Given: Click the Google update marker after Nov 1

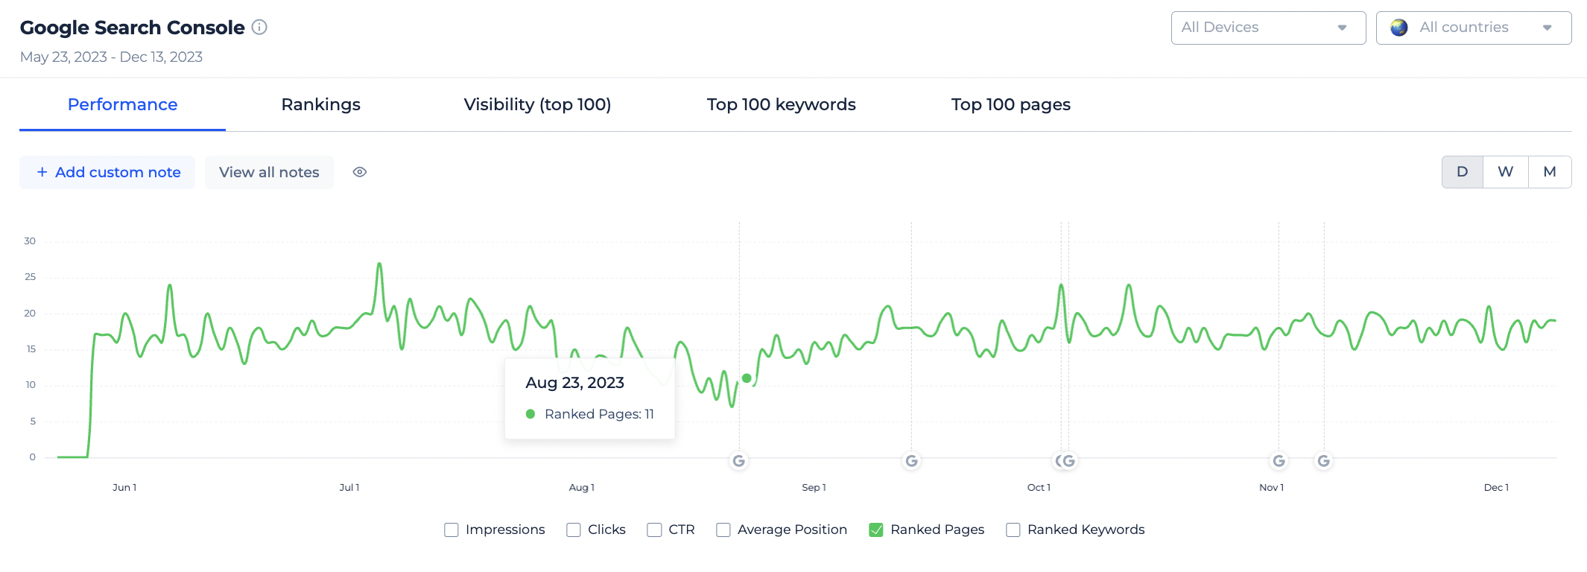Looking at the screenshot, I should 1324,461.
